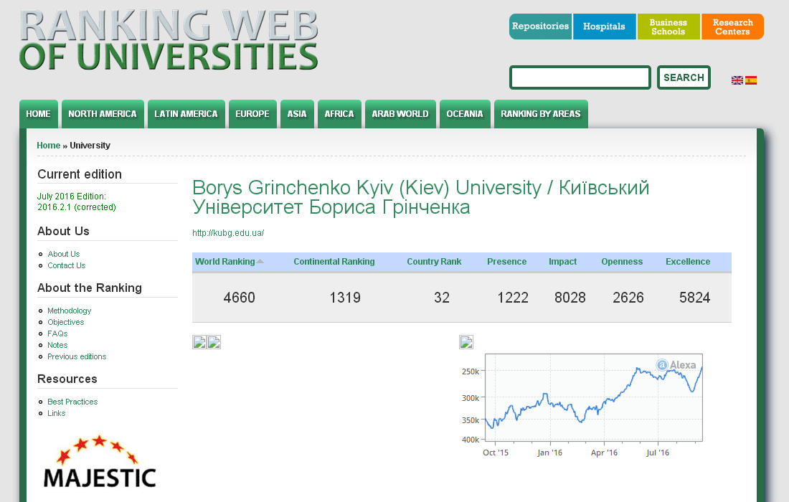This screenshot has height=502, width=789.
Task: Select the Ranking by Areas tab
Action: click(540, 114)
